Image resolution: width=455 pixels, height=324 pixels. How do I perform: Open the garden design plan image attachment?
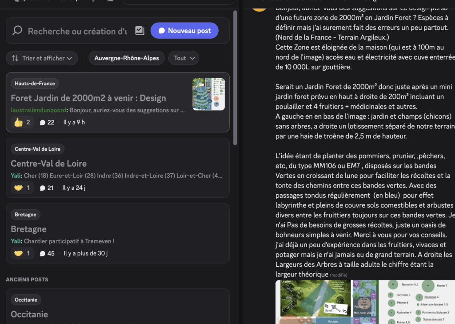point(327,302)
